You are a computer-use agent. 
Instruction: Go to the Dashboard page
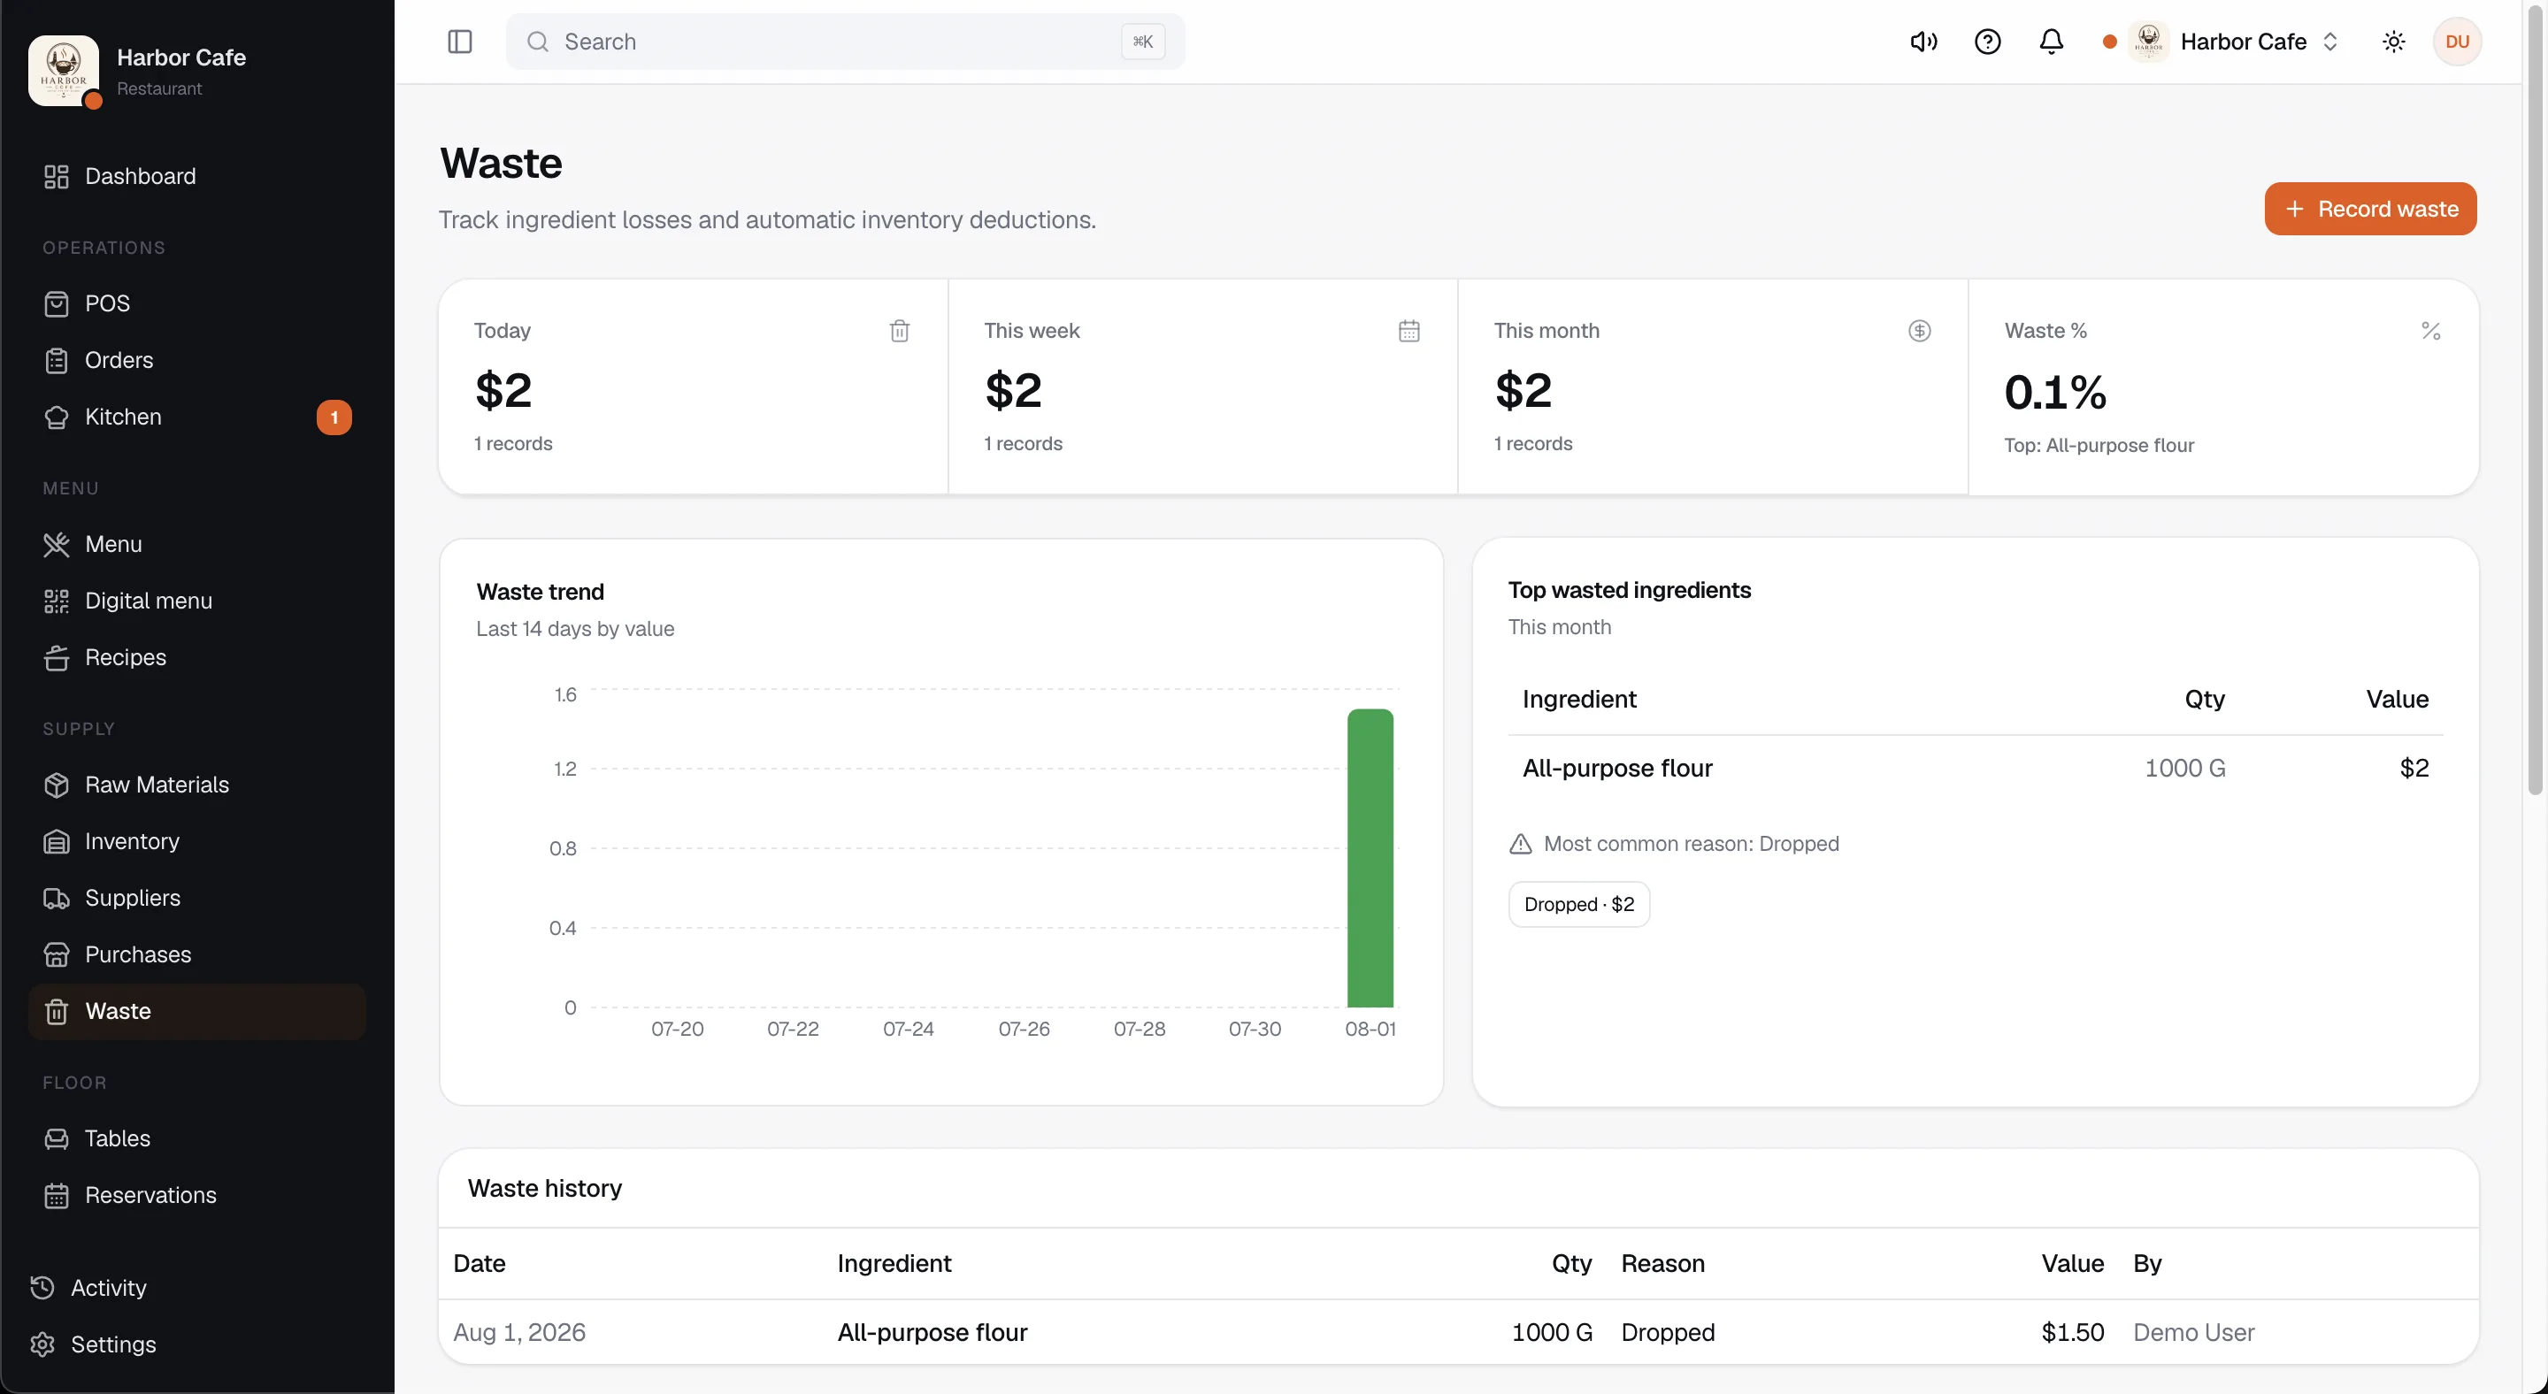[196, 176]
